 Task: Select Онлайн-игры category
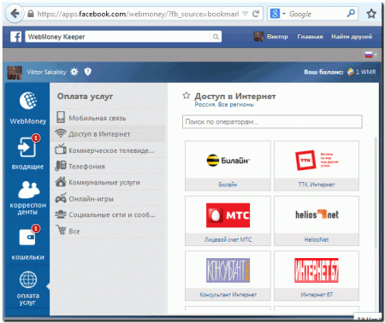coord(108,198)
